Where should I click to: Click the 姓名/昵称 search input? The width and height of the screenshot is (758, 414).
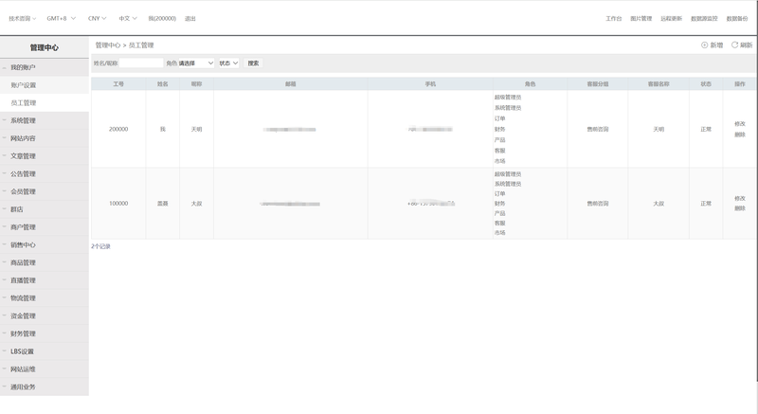click(141, 63)
